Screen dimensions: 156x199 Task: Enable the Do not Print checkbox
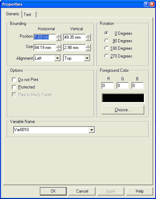[x=14, y=80]
